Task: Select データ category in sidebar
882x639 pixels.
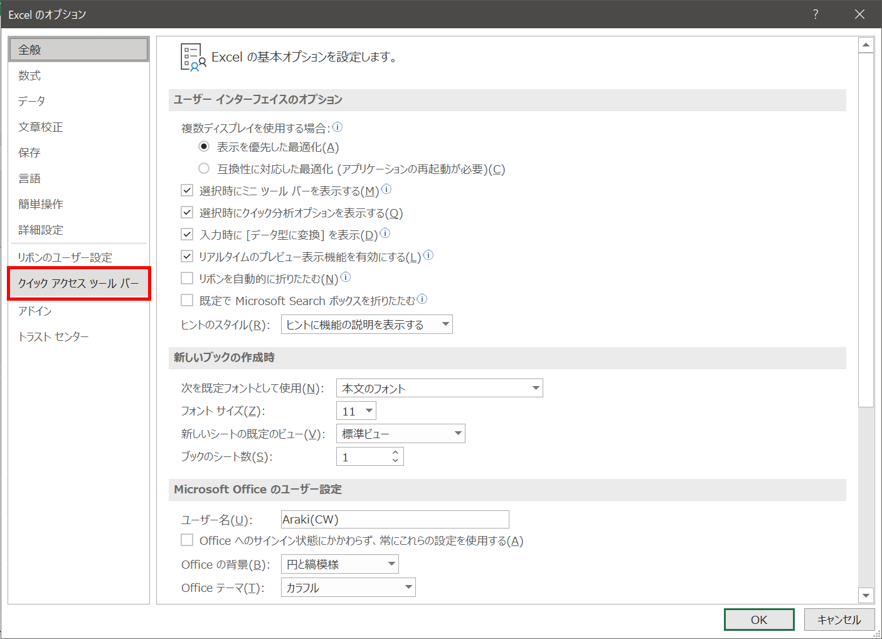Action: 78,101
